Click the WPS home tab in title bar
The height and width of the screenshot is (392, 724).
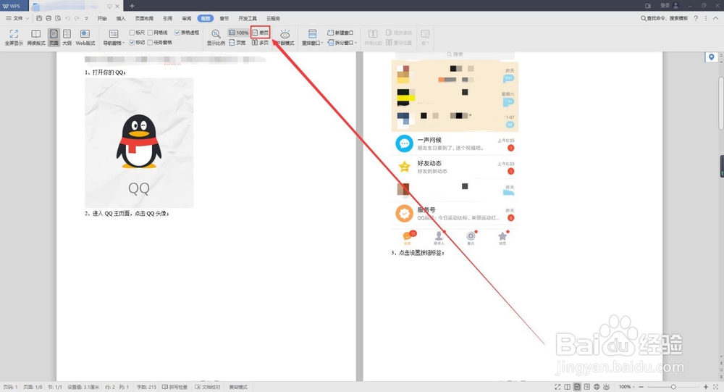14,6
